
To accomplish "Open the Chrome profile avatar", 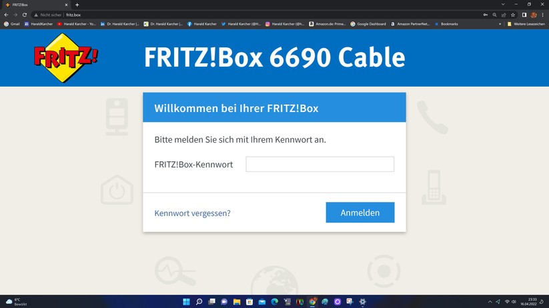I will click(x=534, y=15).
